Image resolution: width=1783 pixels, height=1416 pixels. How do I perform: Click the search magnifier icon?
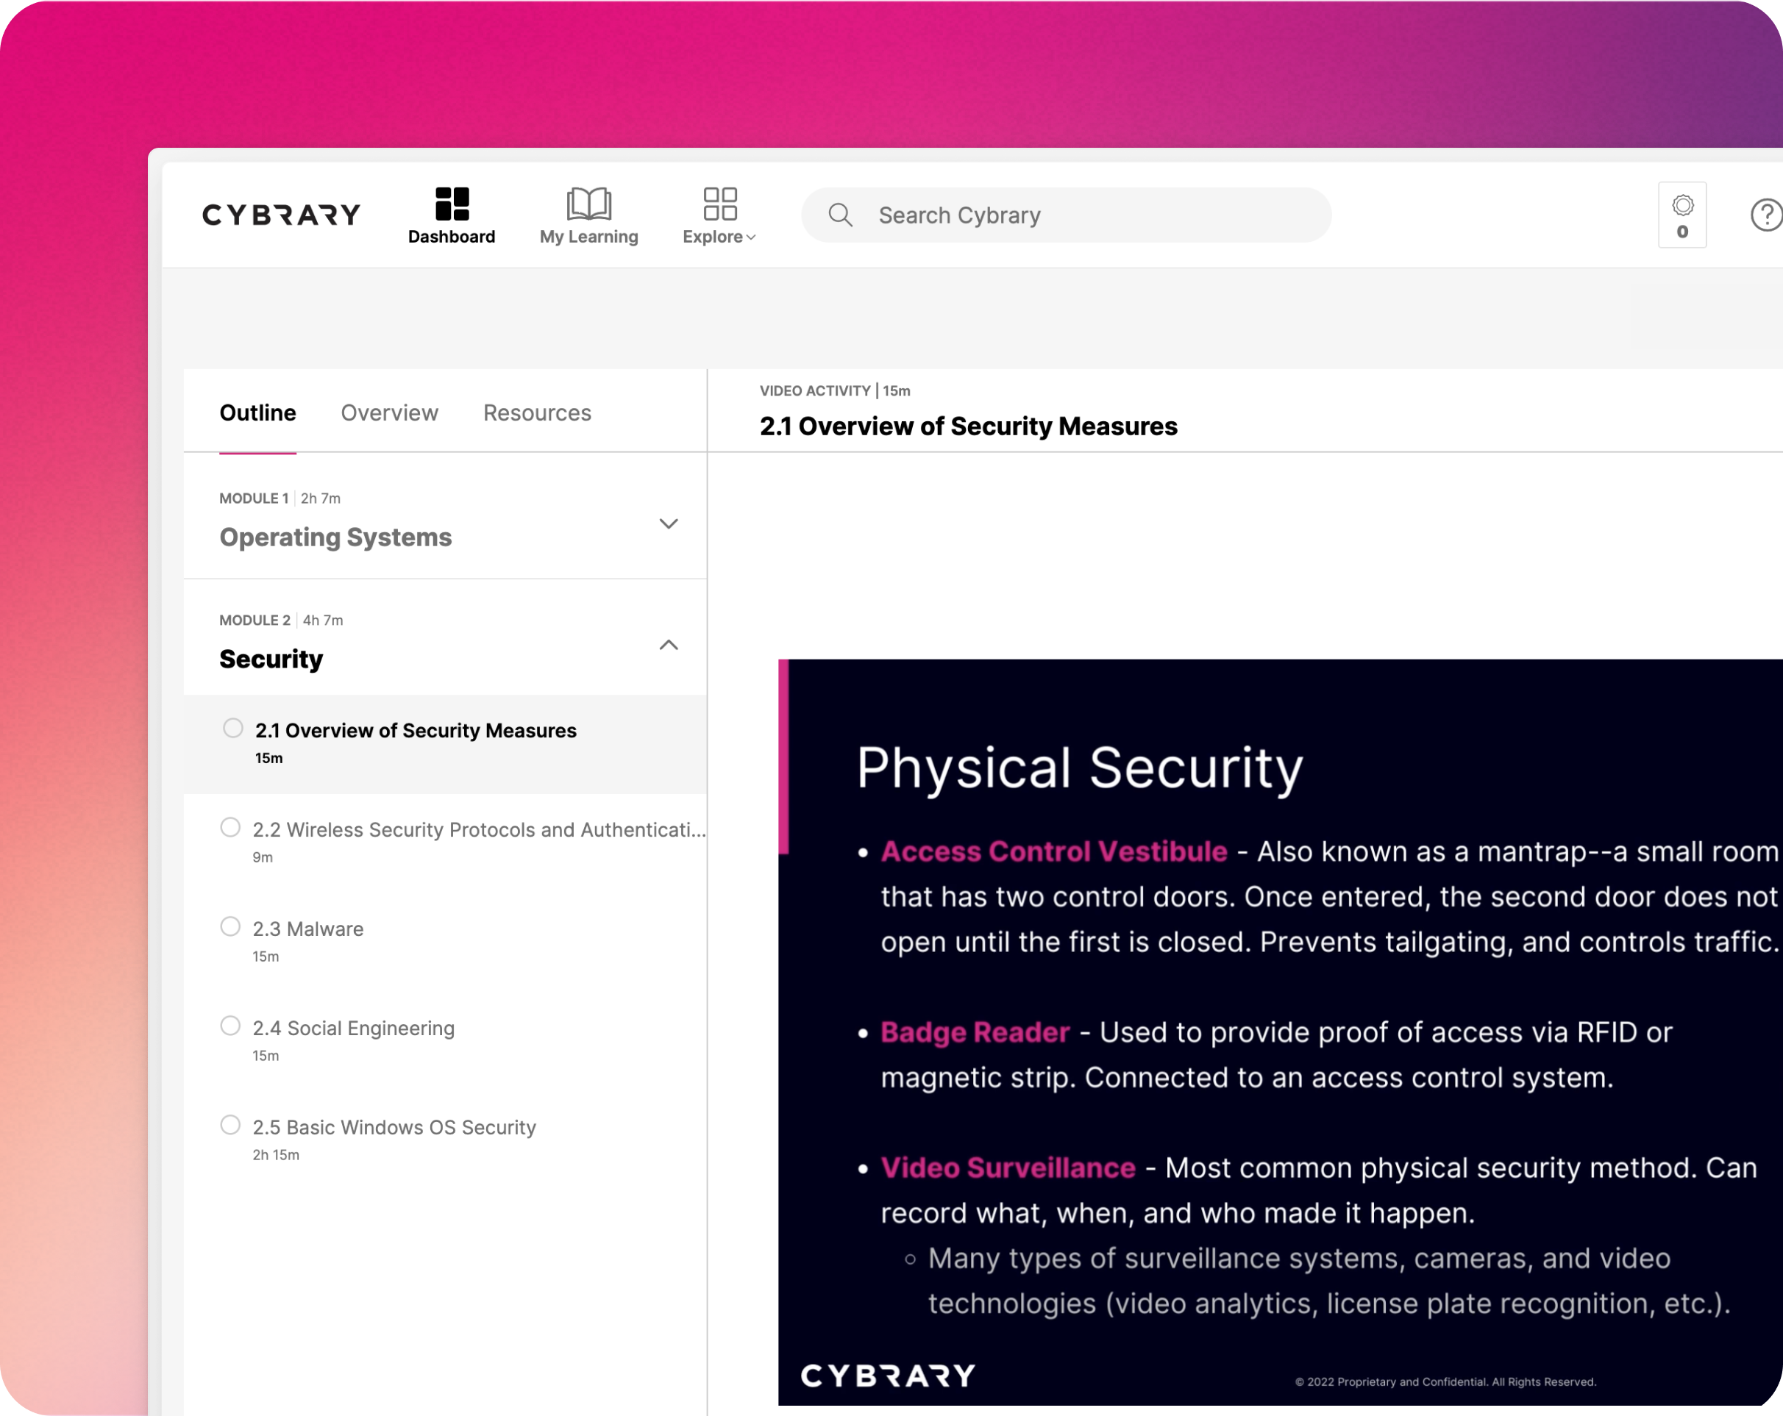(x=840, y=215)
